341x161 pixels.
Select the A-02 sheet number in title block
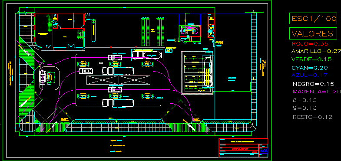264,151
